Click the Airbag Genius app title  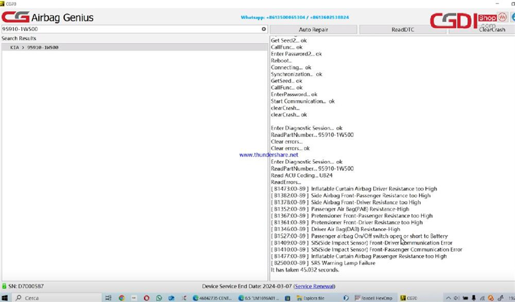[x=62, y=17]
